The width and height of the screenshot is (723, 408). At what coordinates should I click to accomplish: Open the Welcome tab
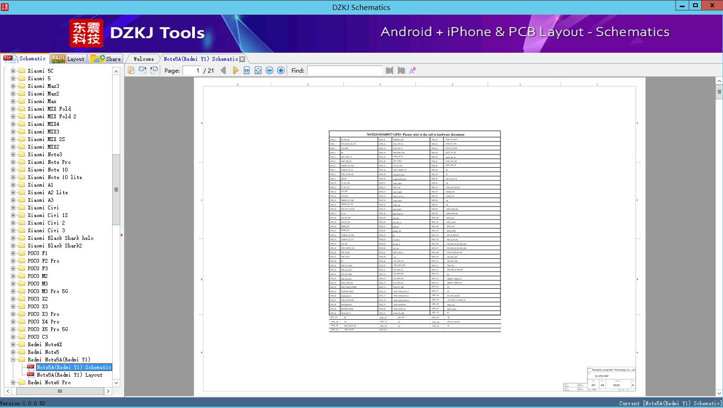[x=144, y=59]
